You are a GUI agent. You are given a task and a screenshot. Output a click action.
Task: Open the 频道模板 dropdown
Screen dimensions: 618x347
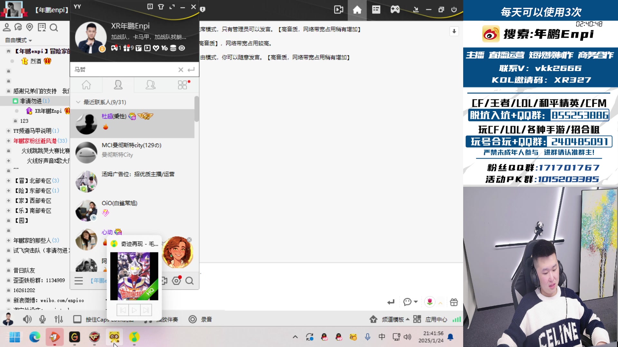390,319
